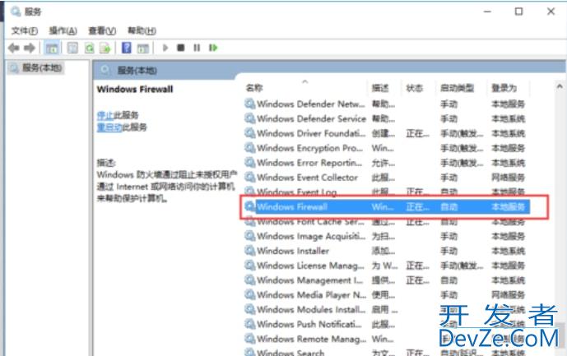
Task: Click 正在... status in Windows Management I... row
Action: click(x=417, y=280)
